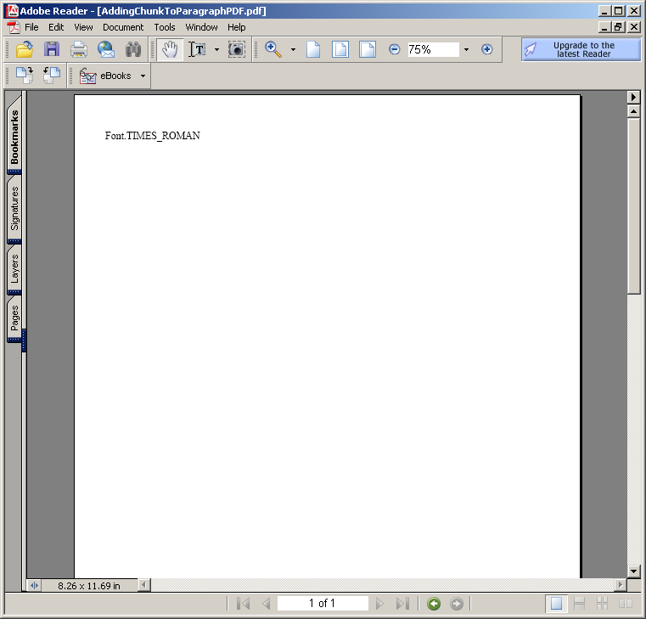Screen dimensions: 646x619
Task: Email the document with the globe-envelope icon
Action: [x=106, y=49]
